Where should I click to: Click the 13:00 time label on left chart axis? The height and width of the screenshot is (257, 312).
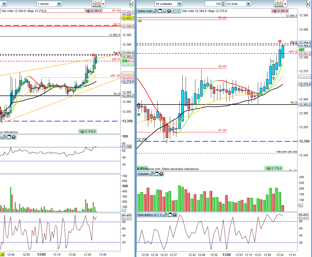point(41,255)
